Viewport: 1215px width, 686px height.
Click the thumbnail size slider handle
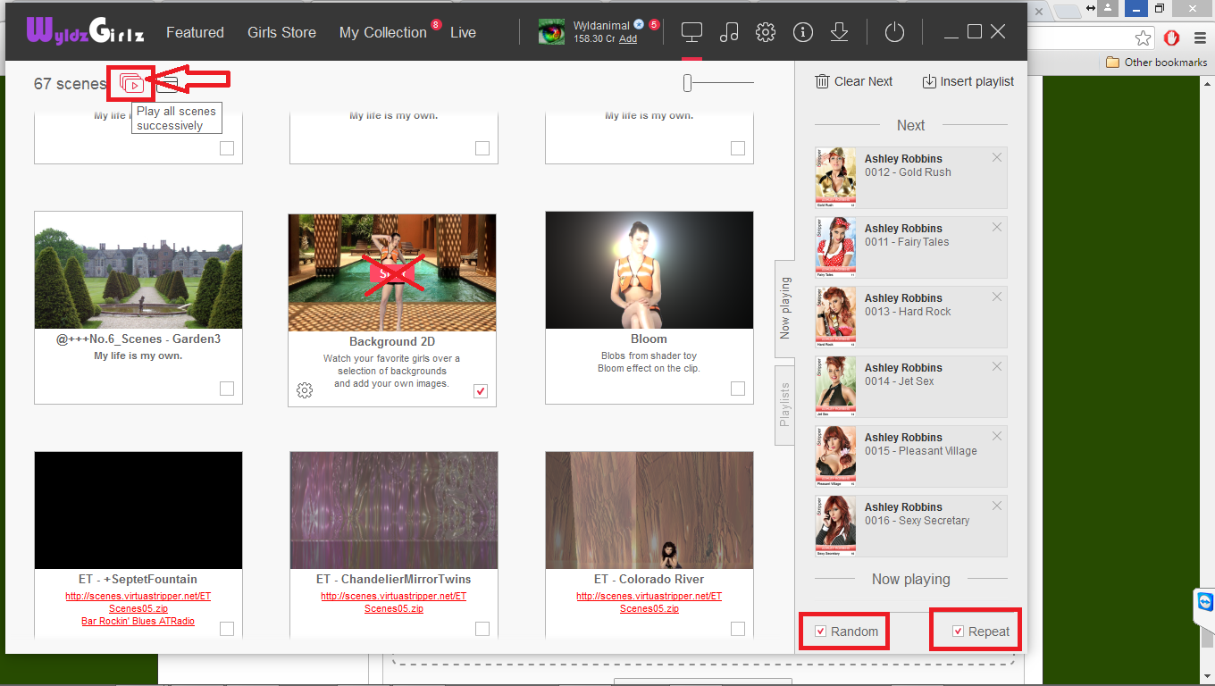pyautogui.click(x=687, y=83)
